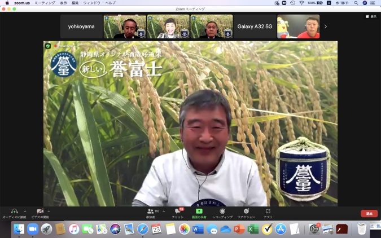This screenshot has height=238, width=381.
Task: Open Launchpad rocket icon in the Dock
Action: coord(46,229)
